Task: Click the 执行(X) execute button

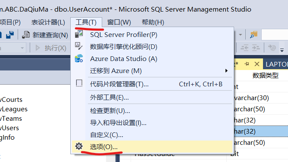Action: (x=51, y=48)
